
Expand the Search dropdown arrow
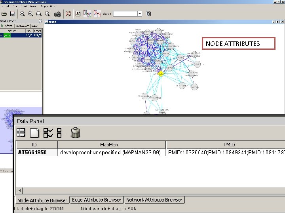139,14
